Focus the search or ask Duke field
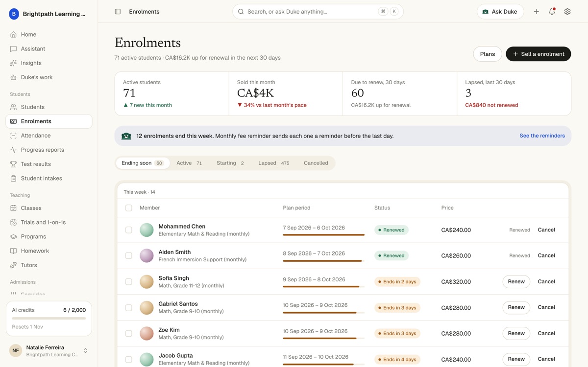This screenshot has height=367, width=588. click(x=318, y=12)
